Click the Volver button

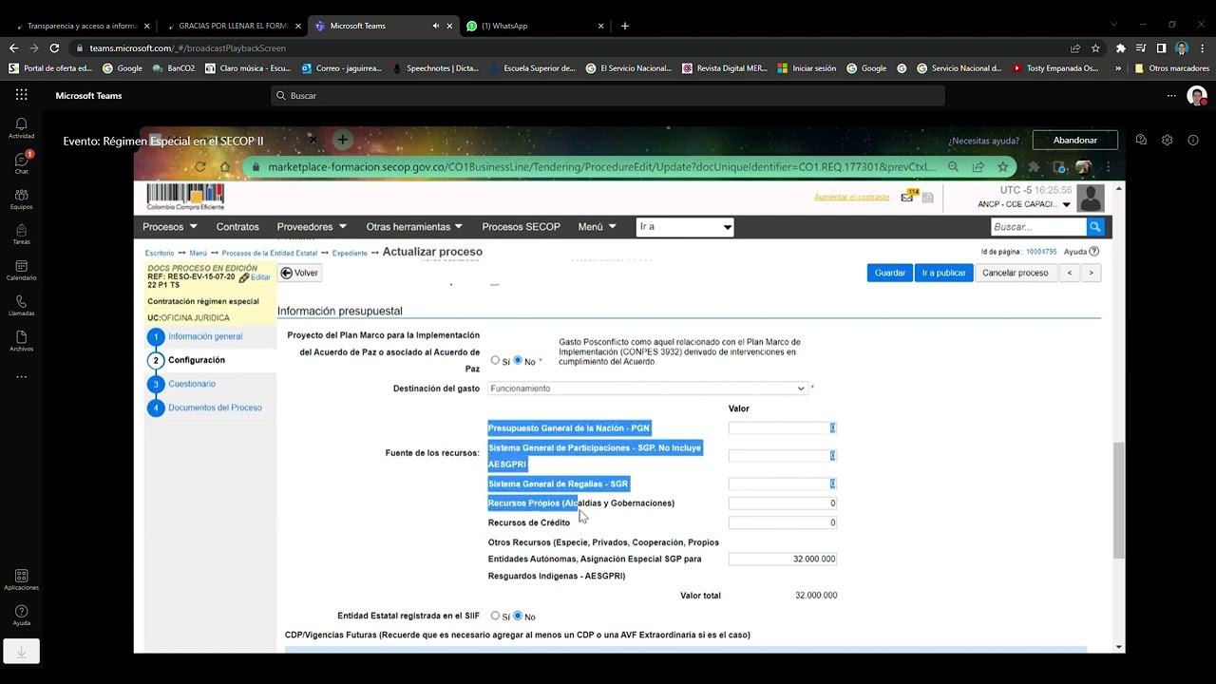pos(299,273)
